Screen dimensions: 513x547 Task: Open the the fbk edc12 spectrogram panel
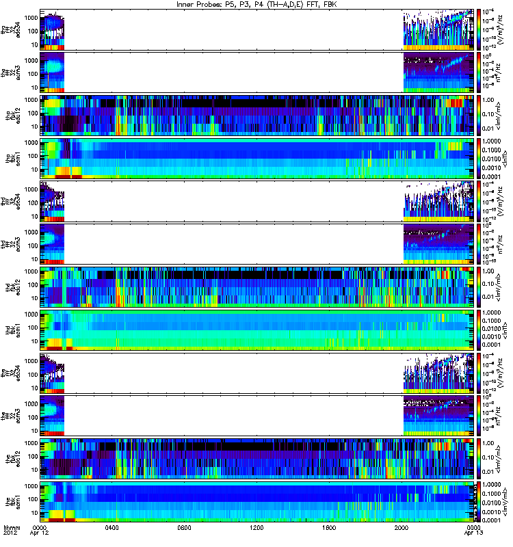pos(256,459)
